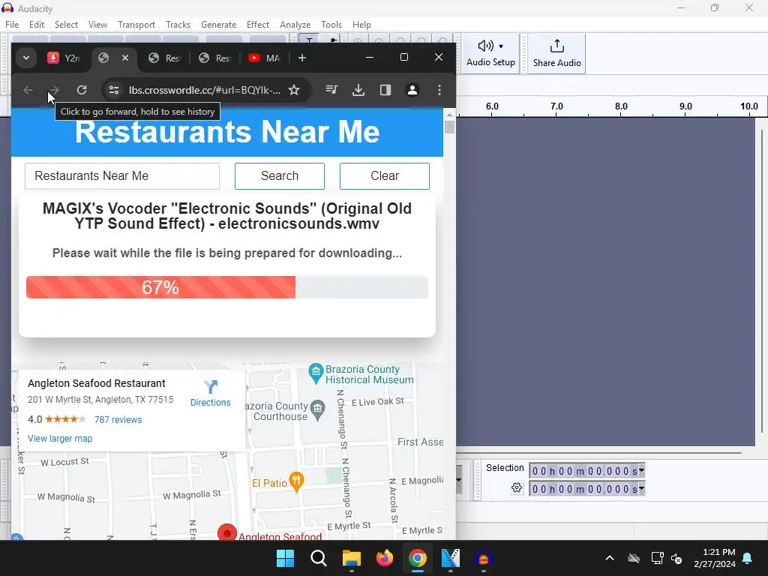This screenshot has width=768, height=576.
Task: Open notifications bell in taskbar
Action: pyautogui.click(x=748, y=558)
